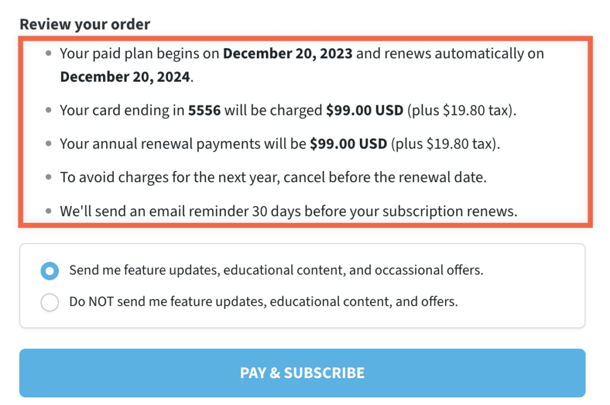Click the tax amount on the card charge line
Viewport: 610px width, 405px height.
(x=461, y=111)
